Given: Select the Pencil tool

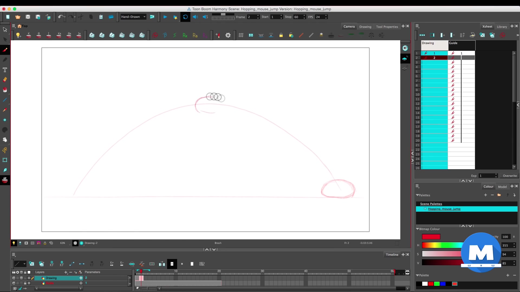Looking at the screenshot, I should (5, 60).
